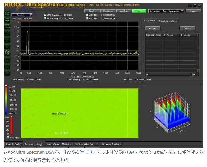Click the AUTO RBW 1.000000MHz value
207x167 pixels.
(x=108, y=15)
